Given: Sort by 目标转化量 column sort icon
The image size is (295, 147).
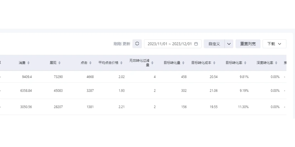Looking at the screenshot, I should pyautogui.click(x=183, y=63).
